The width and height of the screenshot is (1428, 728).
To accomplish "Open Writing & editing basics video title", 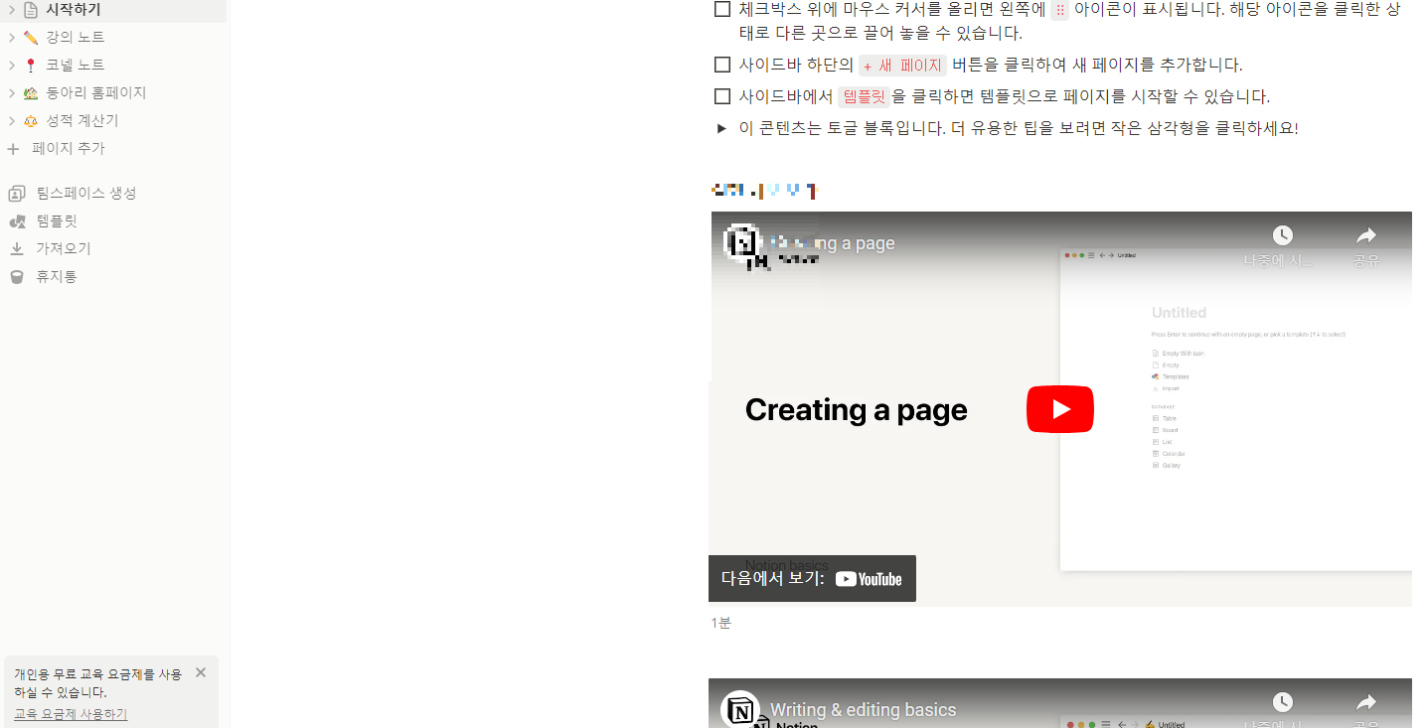I will (x=864, y=710).
